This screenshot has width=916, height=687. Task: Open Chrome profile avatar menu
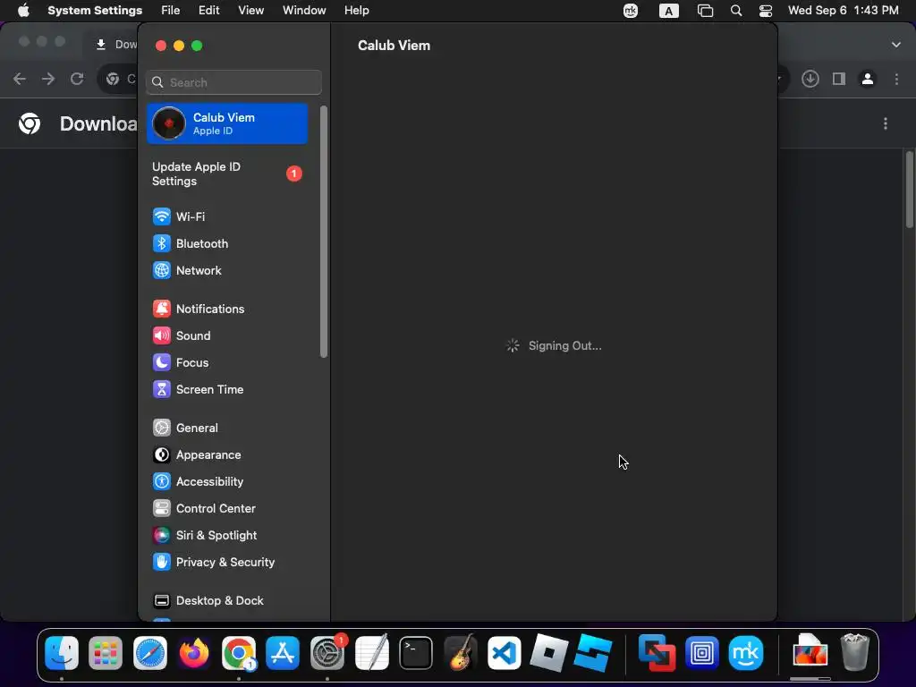coord(868,79)
